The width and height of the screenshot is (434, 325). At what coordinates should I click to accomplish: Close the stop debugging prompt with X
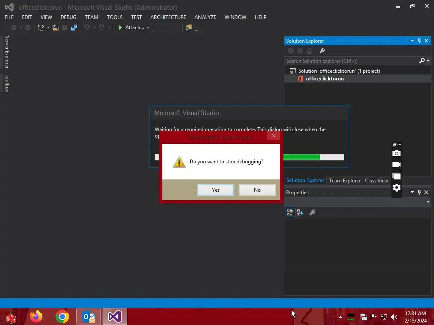pos(273,136)
